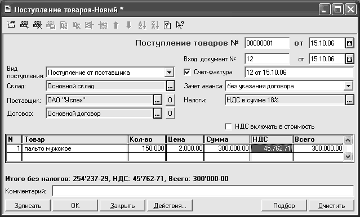Click into the Комментарий input field

pyautogui.click(x=203, y=191)
